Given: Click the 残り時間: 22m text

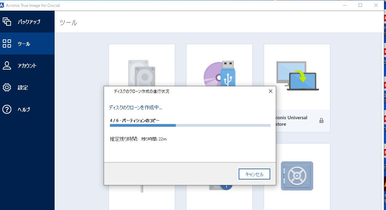Looking at the screenshot, I should (x=154, y=139).
